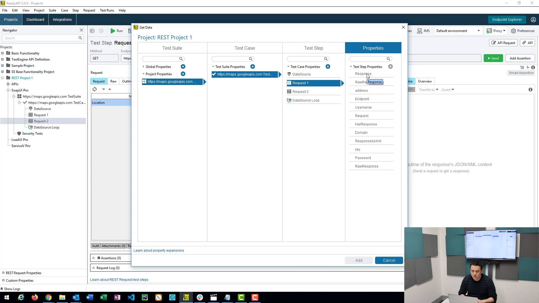Open the Learn about property expansions link
The width and height of the screenshot is (539, 303).
(x=159, y=250)
